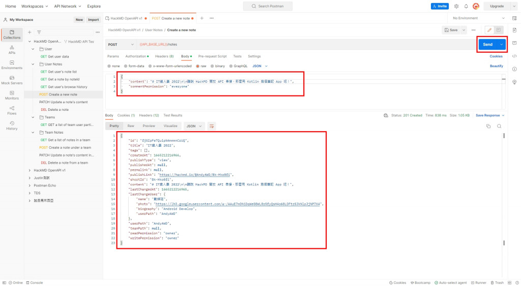Open the Environments sidebar panel

coord(12,65)
